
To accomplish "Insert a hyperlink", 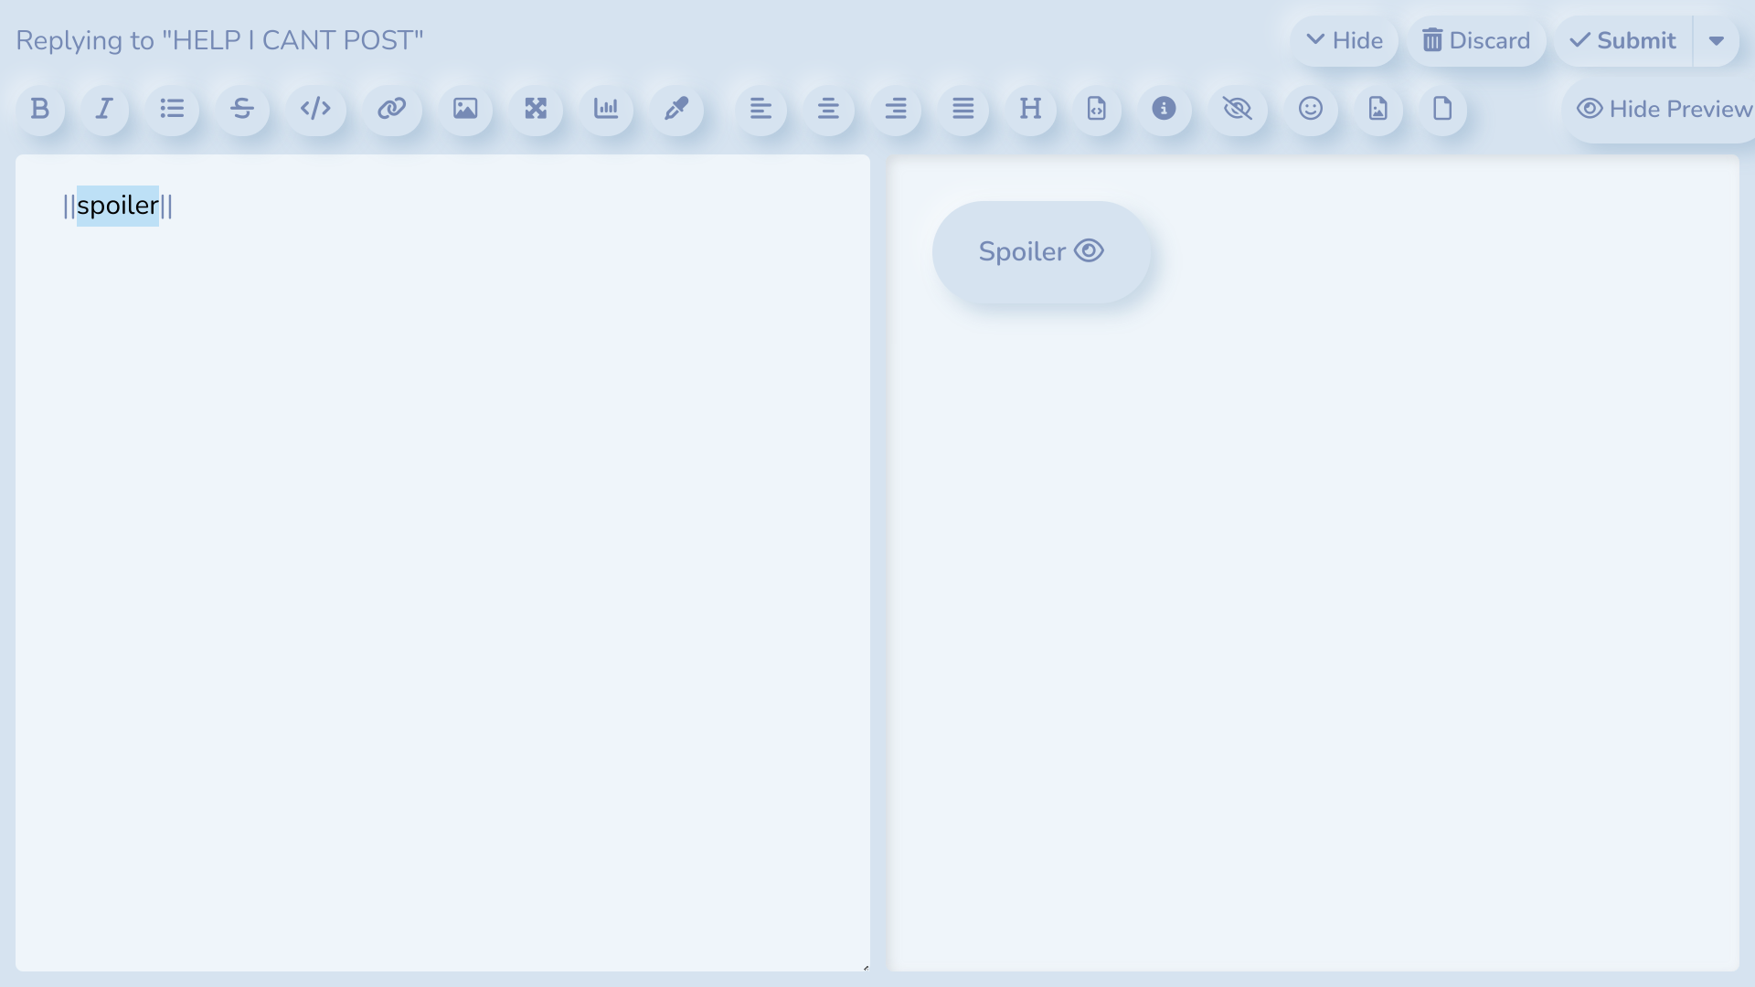I will click(392, 109).
